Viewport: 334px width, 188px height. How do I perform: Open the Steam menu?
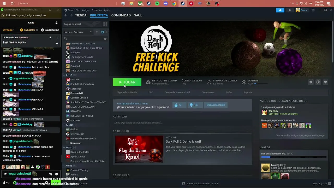[x=69, y=10]
